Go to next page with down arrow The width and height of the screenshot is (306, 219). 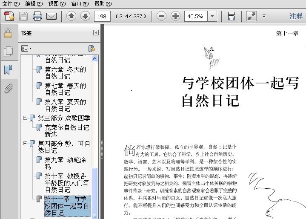[x=85, y=16]
